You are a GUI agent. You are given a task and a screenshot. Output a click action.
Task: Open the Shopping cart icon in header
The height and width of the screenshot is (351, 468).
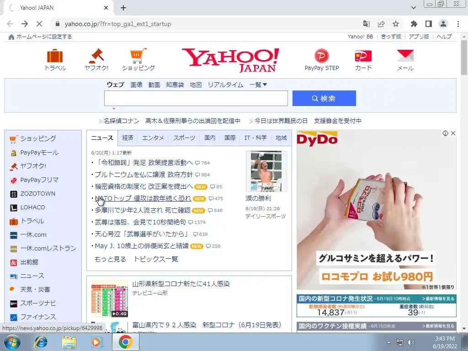point(138,56)
